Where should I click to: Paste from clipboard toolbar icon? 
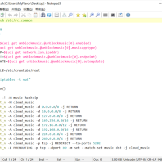pyautogui.click(x=36, y=15)
